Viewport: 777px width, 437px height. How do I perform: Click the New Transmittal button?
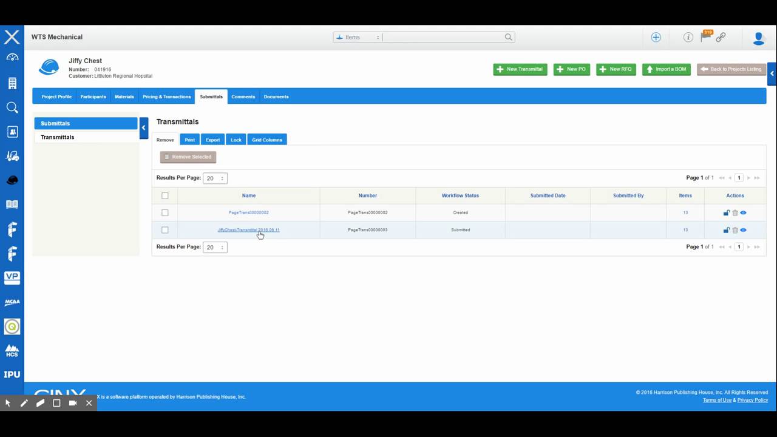coord(520,69)
